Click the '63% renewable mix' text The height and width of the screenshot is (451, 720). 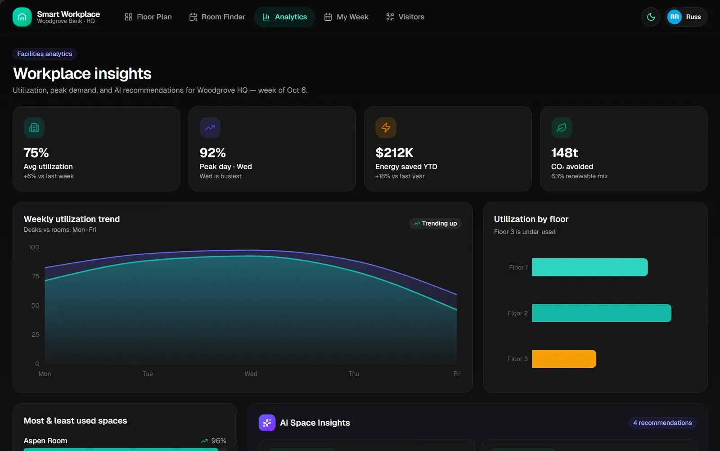(579, 176)
